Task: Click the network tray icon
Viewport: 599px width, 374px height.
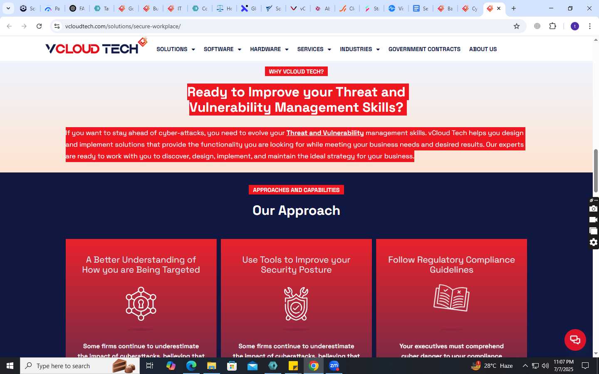Action: coord(535,366)
